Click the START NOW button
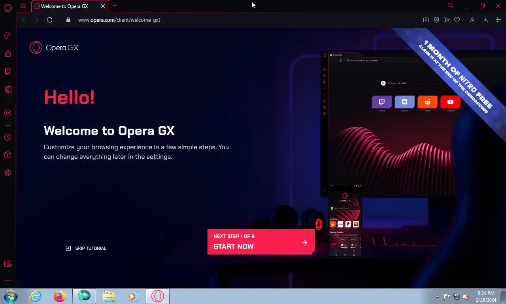Screen dimensions: 506x304 pos(261,242)
